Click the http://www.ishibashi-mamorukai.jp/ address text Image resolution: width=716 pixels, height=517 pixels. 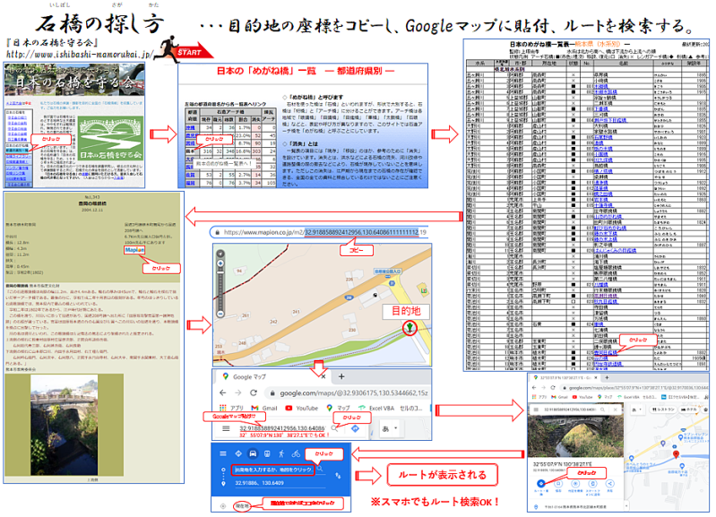[80, 55]
